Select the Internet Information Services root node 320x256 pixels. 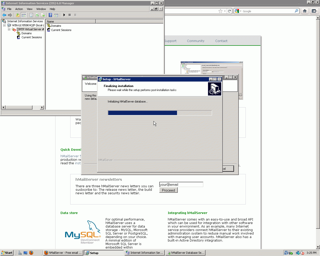tap(25, 21)
